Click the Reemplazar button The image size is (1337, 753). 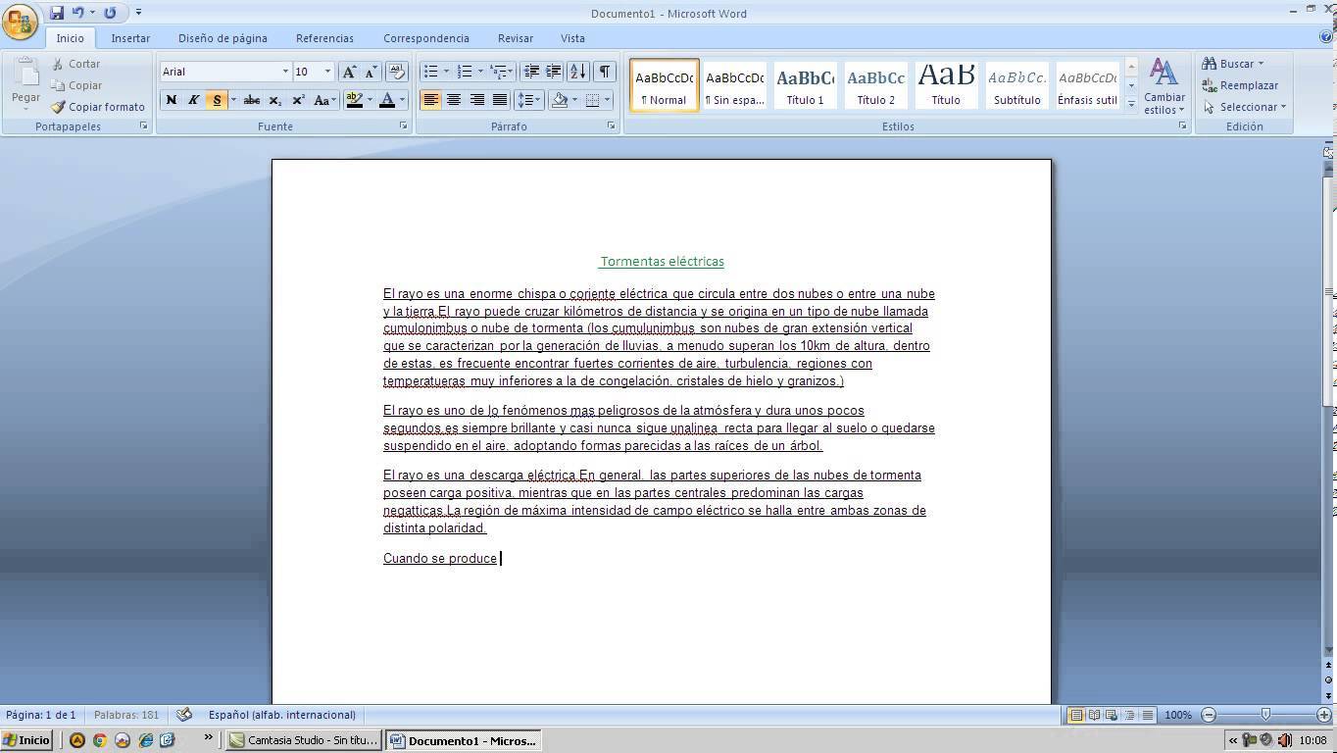click(x=1241, y=85)
